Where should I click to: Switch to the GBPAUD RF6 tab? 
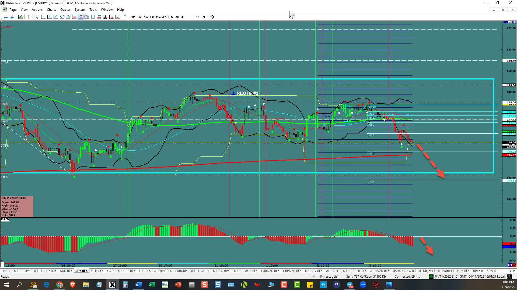248,271
